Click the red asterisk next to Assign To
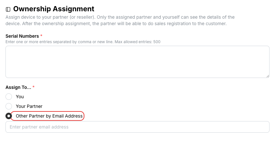 [33, 87]
